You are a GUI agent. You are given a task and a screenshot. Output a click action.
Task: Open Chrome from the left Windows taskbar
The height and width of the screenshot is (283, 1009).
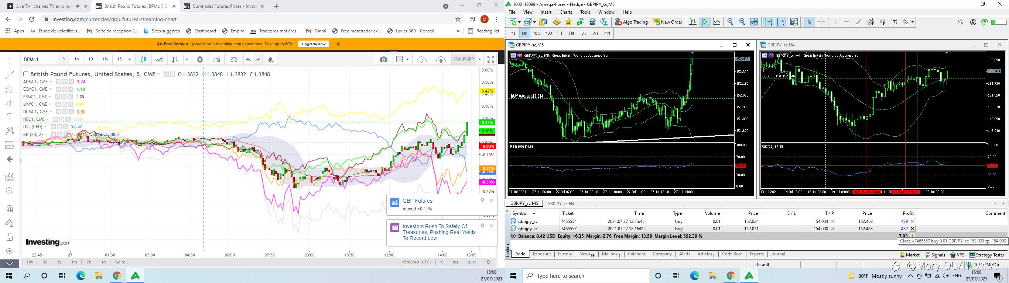(x=117, y=276)
